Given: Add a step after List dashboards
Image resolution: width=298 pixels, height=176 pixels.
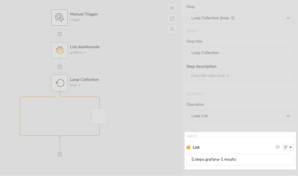Looking at the screenshot, I should tap(59, 66).
